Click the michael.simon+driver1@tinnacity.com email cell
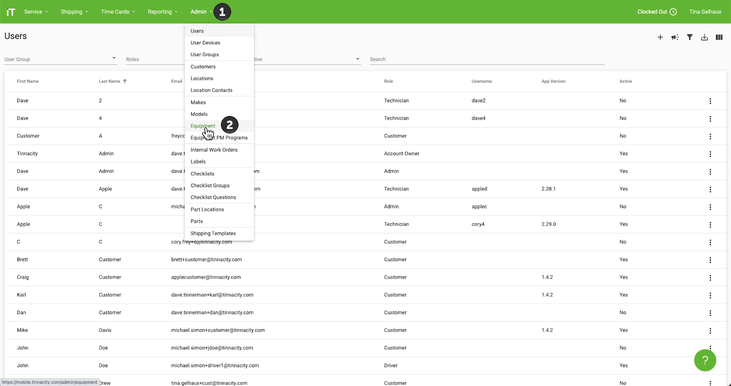The image size is (731, 386). pos(215,365)
